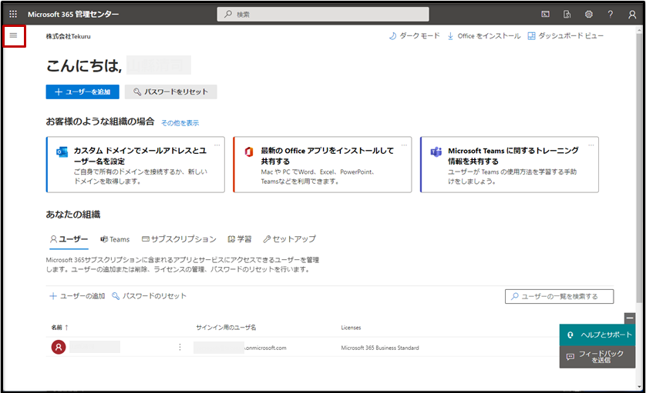Collapse the help panel with minus button
Screen dimensions: 646x393
click(x=630, y=318)
